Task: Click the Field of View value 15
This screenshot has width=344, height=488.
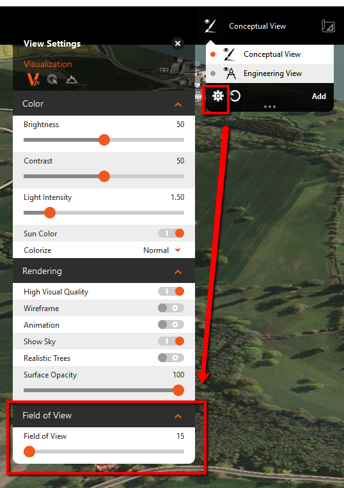Action: 180,436
